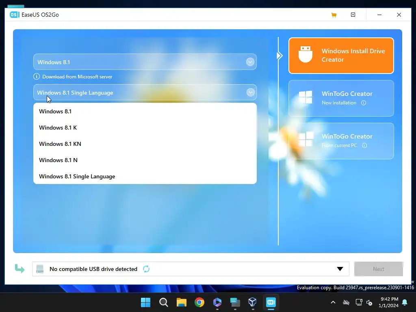Screen dimensions: 416x312
Task: Open the VirtualBox cube icon in taskbar
Action: (253, 302)
